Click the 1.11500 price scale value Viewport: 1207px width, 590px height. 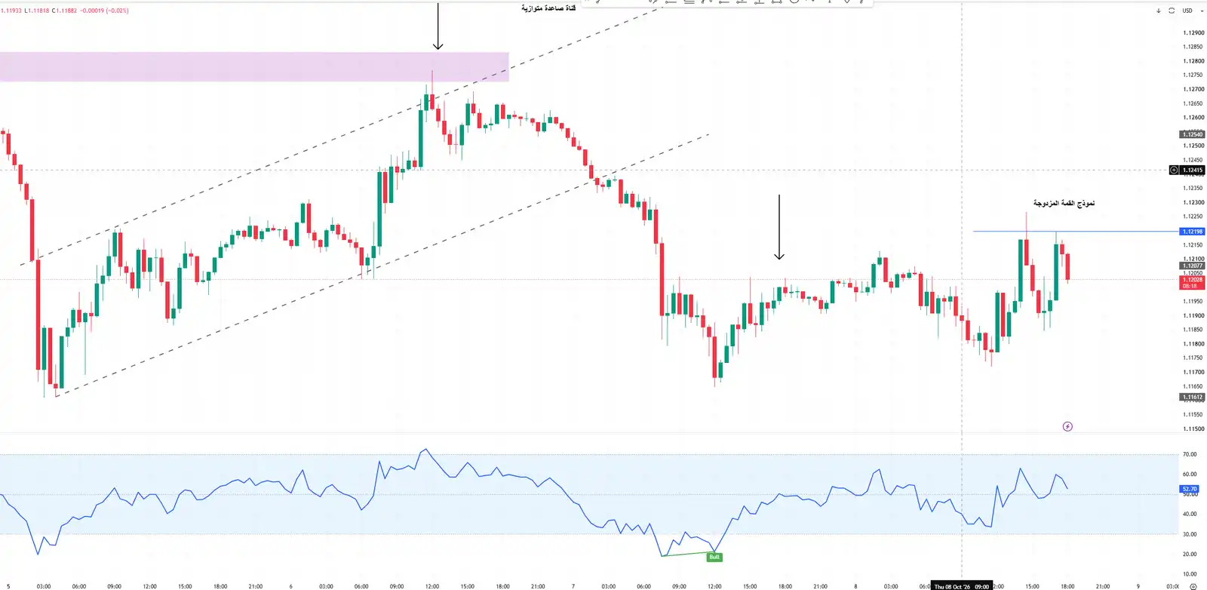click(x=1193, y=429)
